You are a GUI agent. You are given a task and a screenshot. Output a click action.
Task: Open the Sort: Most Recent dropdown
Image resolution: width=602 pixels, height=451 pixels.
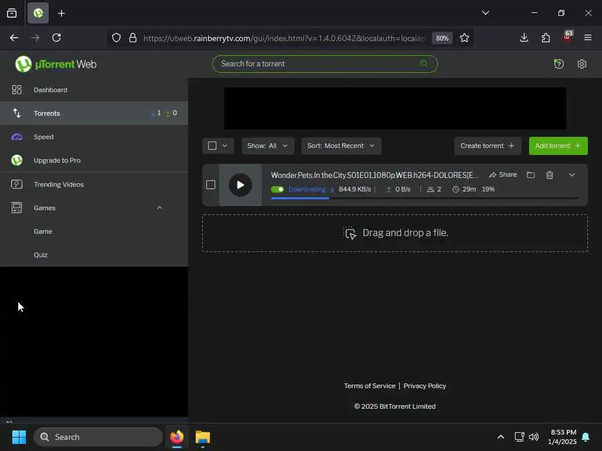[x=342, y=146]
